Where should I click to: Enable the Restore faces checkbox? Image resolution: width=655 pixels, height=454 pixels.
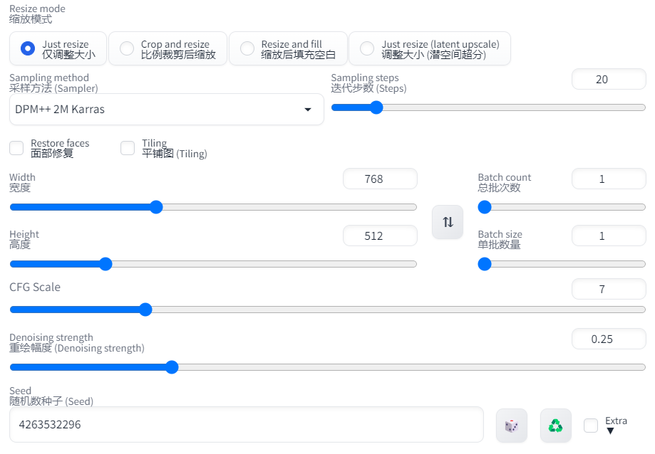click(x=16, y=148)
